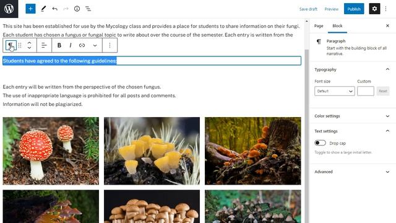This screenshot has height=223, width=396.
Task: Toggle the Drop cap switch
Action: pos(320,143)
